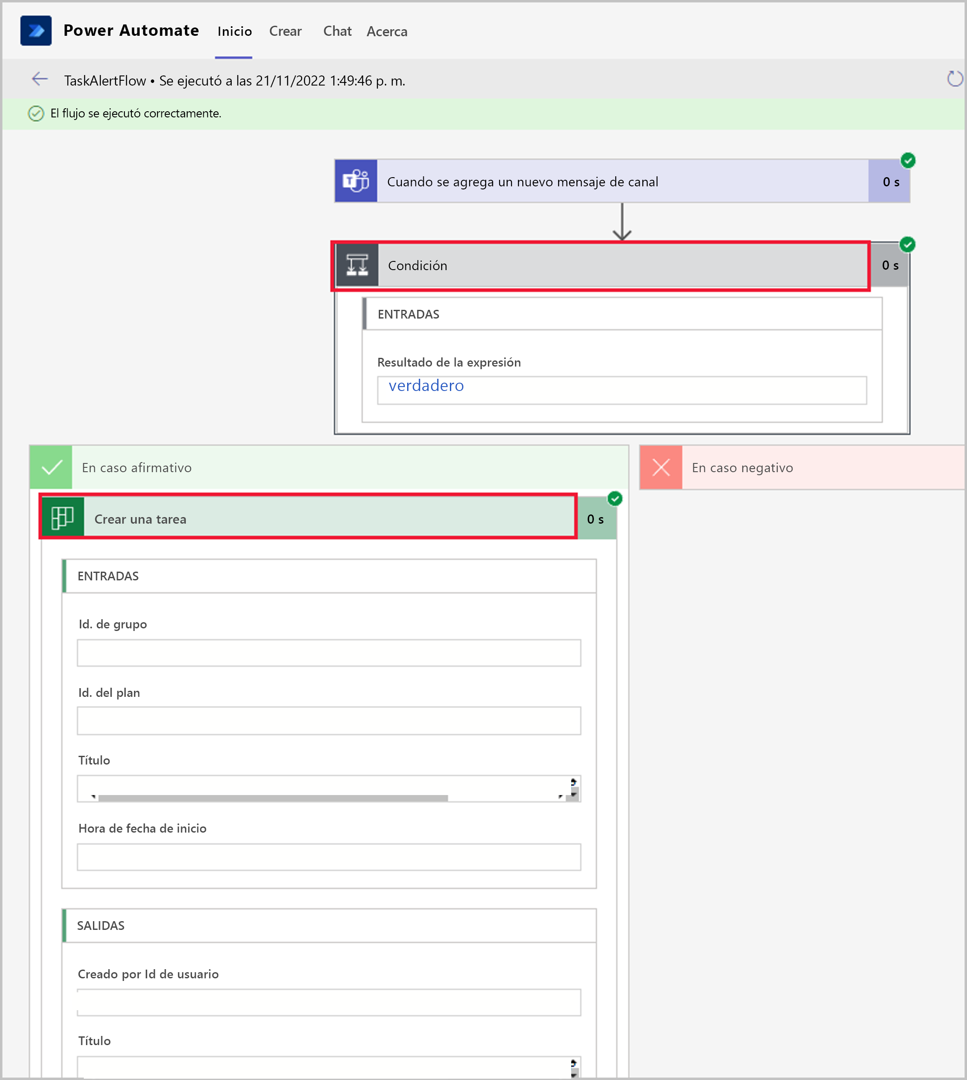Click inside the Id. de grupo input field
The image size is (967, 1080).
[x=329, y=652]
